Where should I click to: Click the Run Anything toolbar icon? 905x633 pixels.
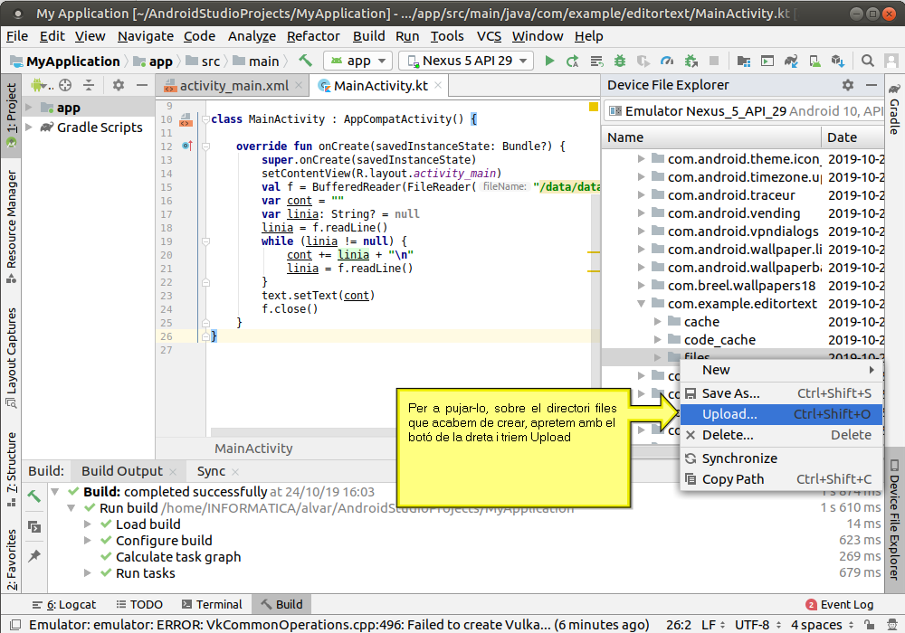(767, 61)
